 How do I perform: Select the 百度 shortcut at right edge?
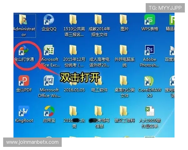coord(172,50)
